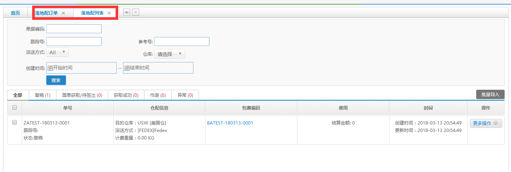Click into the 单据编码 input field
511x172 pixels.
pyautogui.click(x=74, y=29)
